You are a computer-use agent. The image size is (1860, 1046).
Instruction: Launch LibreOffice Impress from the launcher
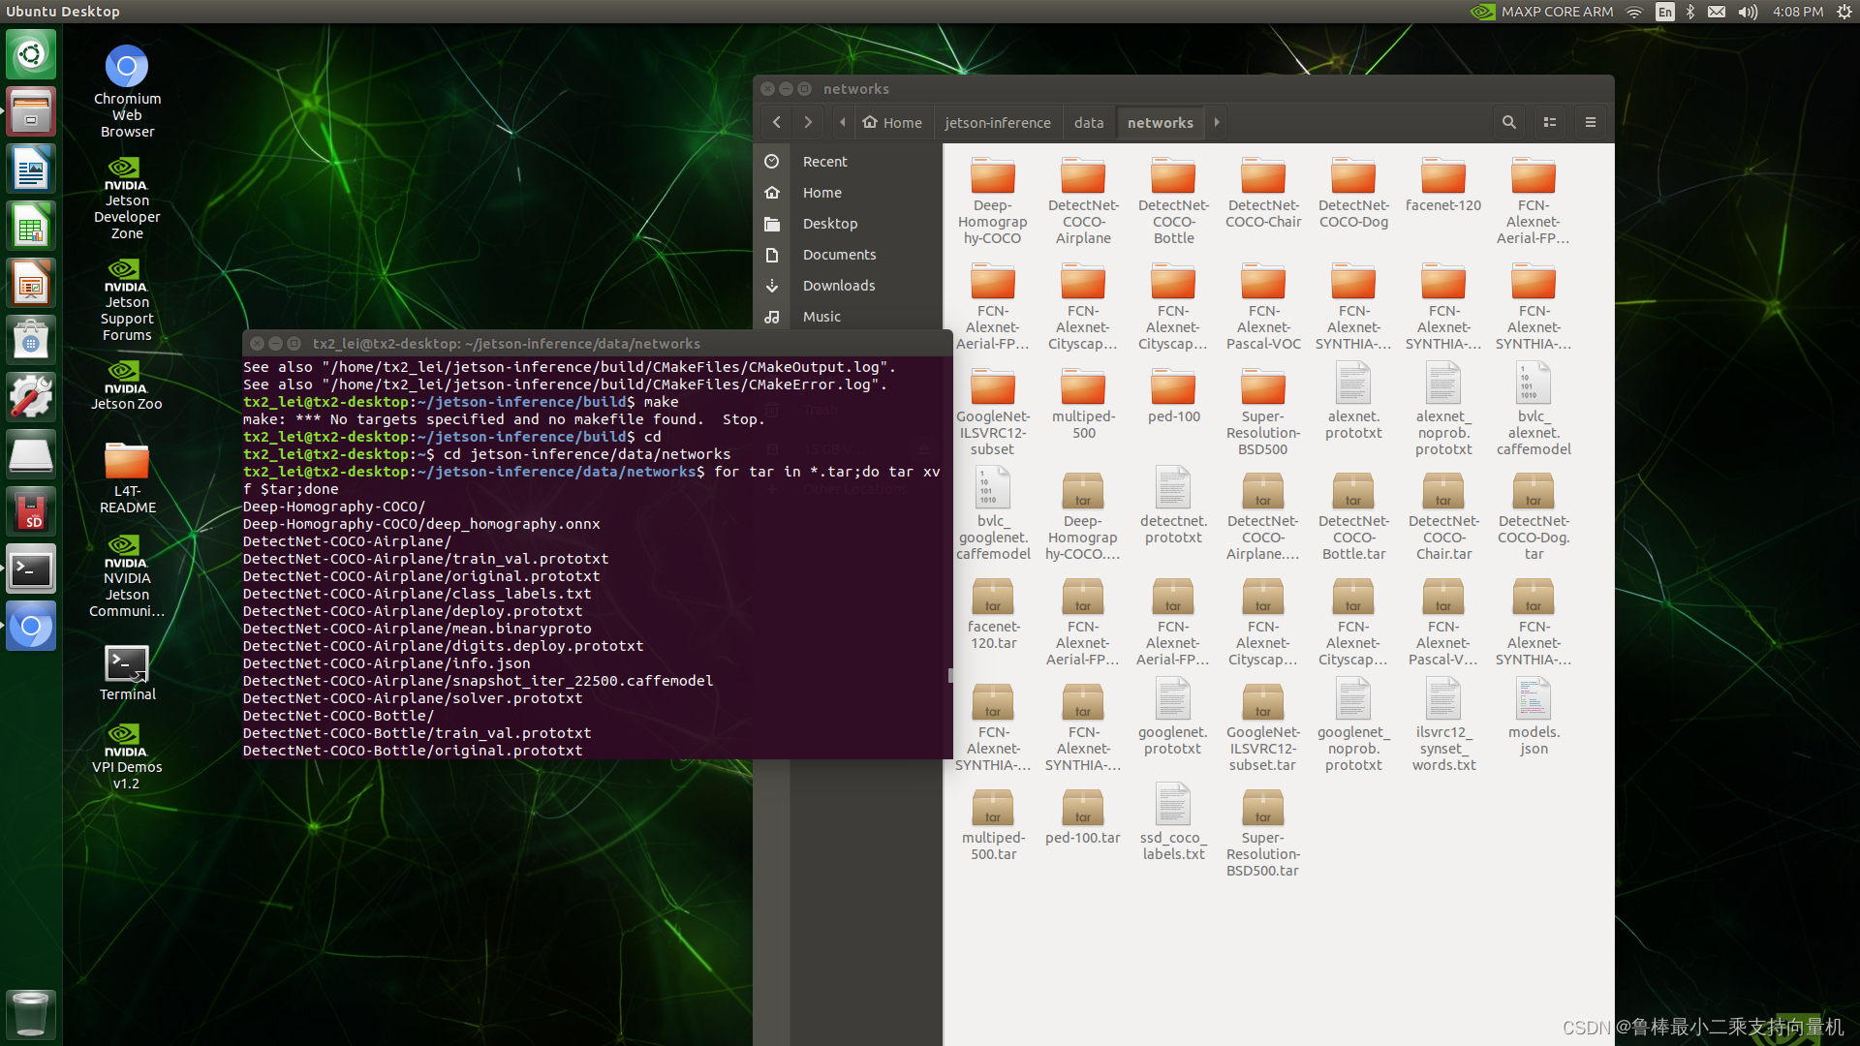click(31, 283)
